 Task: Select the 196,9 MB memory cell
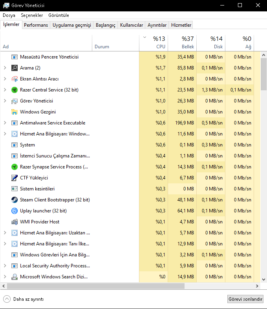pyautogui.click(x=182, y=123)
